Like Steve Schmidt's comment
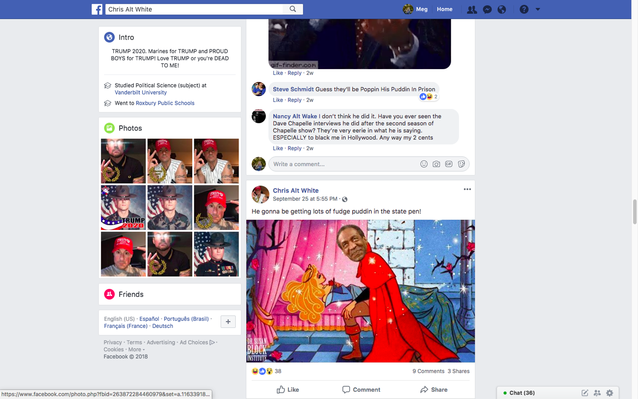This screenshot has height=399, width=638. coord(278,100)
